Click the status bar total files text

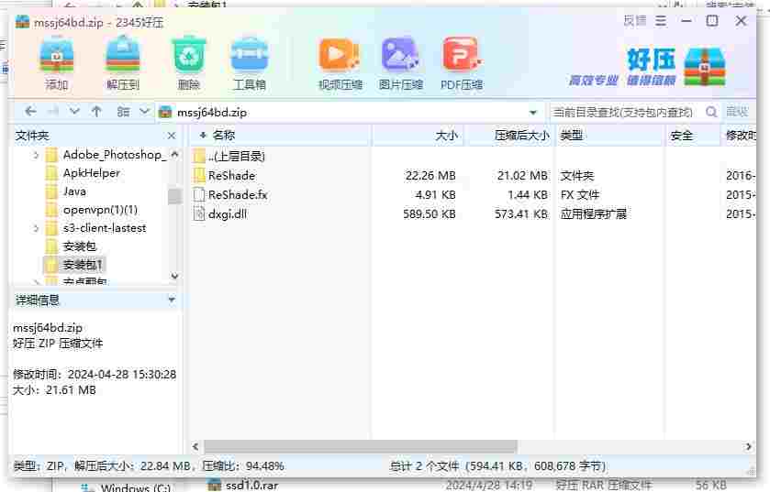(497, 465)
